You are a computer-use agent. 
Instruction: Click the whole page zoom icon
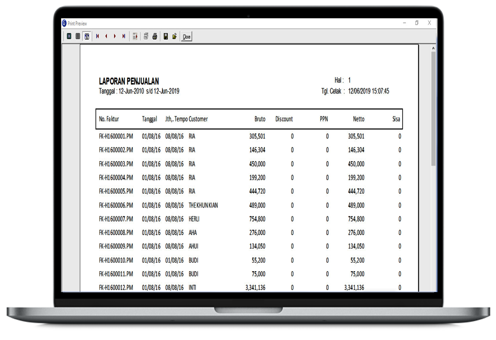tap(69, 37)
